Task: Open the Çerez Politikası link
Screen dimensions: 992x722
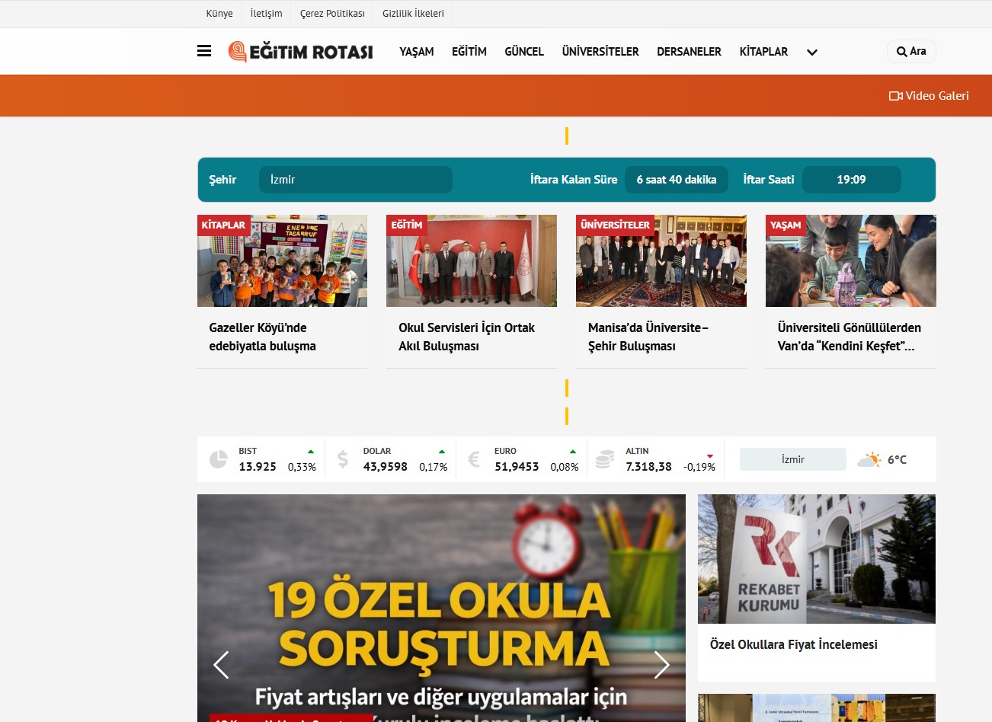Action: click(332, 14)
